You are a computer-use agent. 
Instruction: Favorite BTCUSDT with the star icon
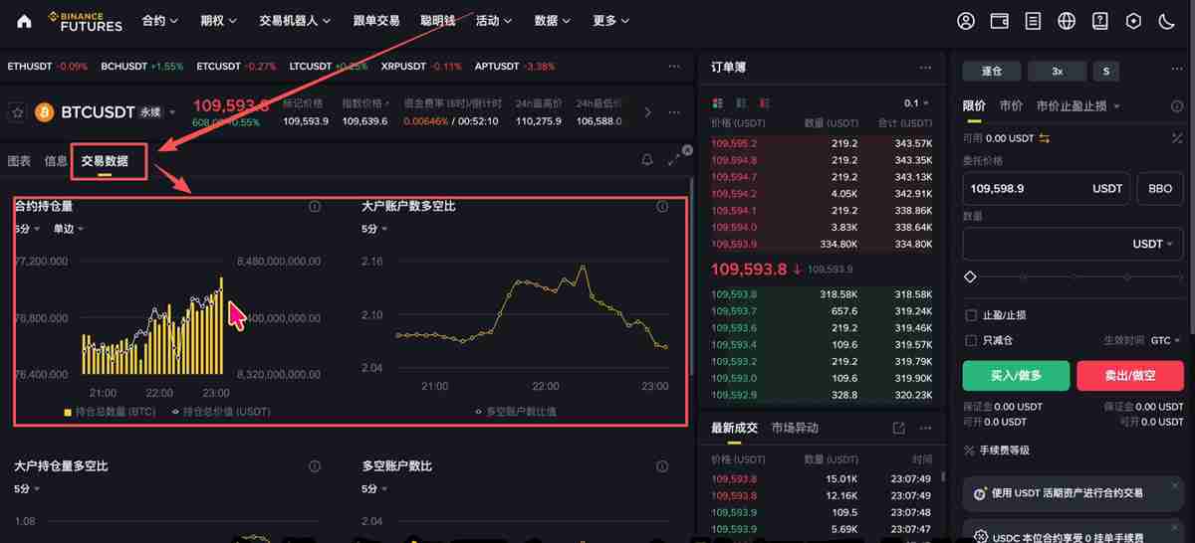coord(17,112)
